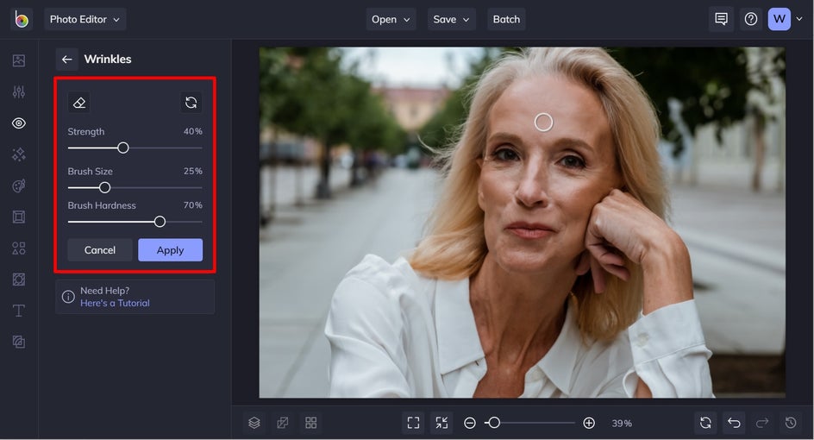
Task: Adjust the Strength slider handle
Action: coord(123,148)
